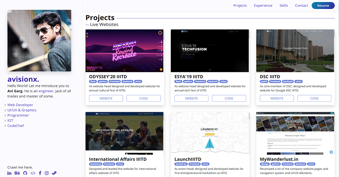Select the ODYSSEY'20 IIITD card title

(108, 77)
